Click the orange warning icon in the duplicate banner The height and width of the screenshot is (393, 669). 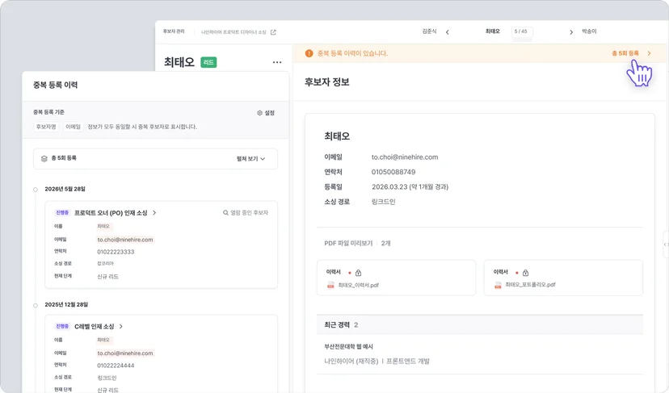pos(309,53)
